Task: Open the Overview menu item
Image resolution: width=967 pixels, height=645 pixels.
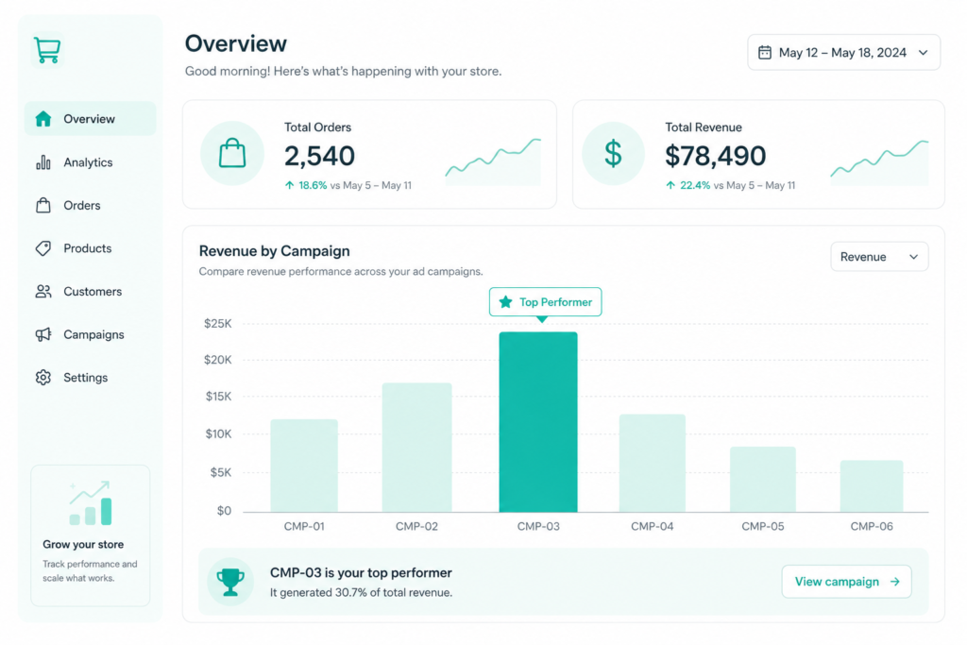Action: coord(90,118)
